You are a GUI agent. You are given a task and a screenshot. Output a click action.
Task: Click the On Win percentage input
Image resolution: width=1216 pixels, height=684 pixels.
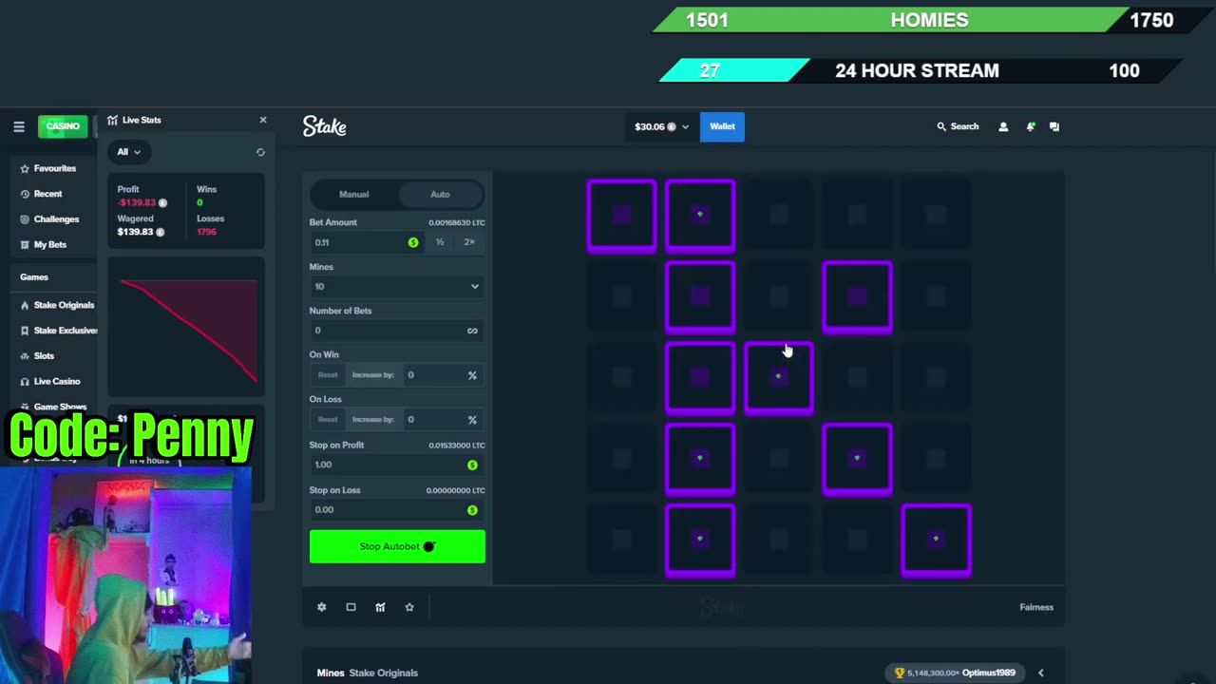tap(443, 375)
